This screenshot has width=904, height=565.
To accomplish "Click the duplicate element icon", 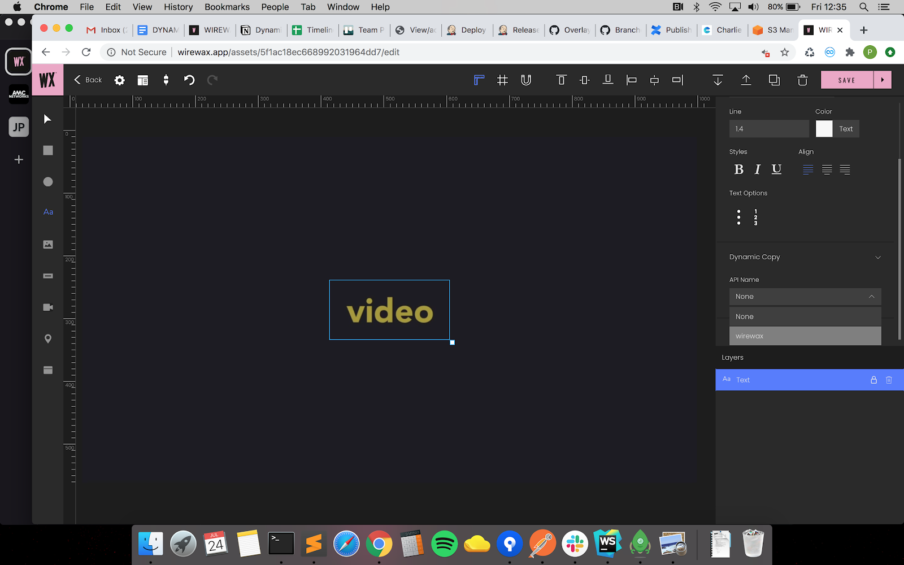I will tap(774, 80).
